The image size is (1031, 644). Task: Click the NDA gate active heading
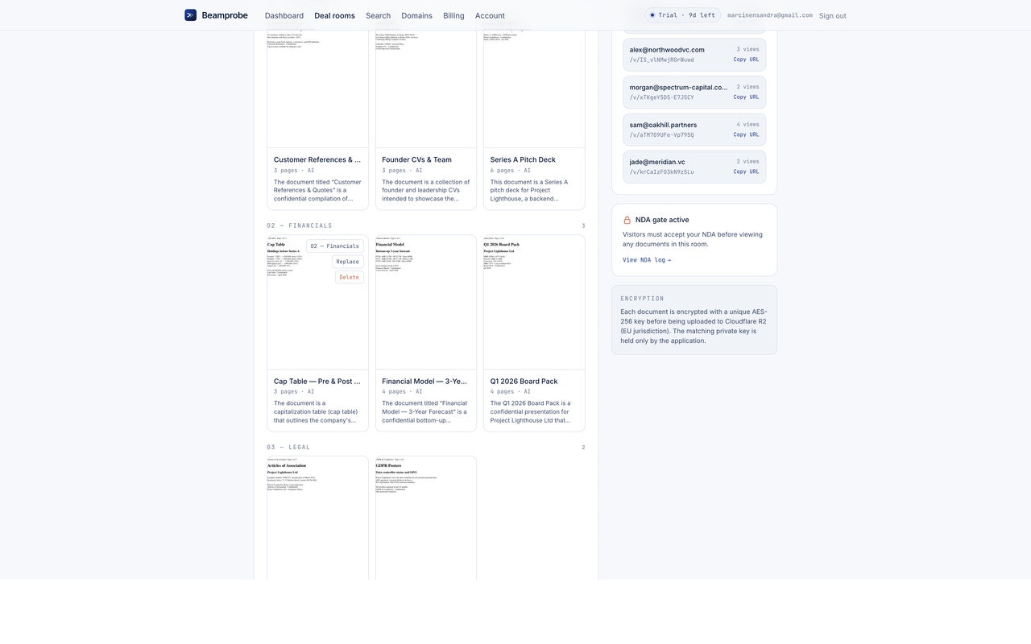(662, 220)
